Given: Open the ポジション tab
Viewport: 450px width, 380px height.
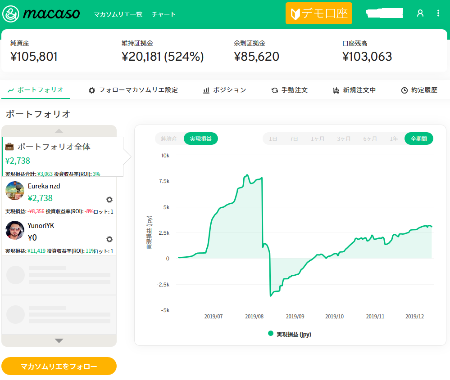Looking at the screenshot, I should click(x=224, y=90).
